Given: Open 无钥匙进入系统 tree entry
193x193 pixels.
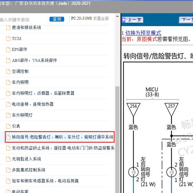Looking at the screenshot, I should click(x=26, y=159).
